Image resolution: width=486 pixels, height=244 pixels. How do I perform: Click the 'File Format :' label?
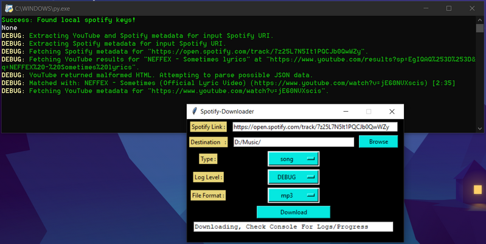click(208, 195)
